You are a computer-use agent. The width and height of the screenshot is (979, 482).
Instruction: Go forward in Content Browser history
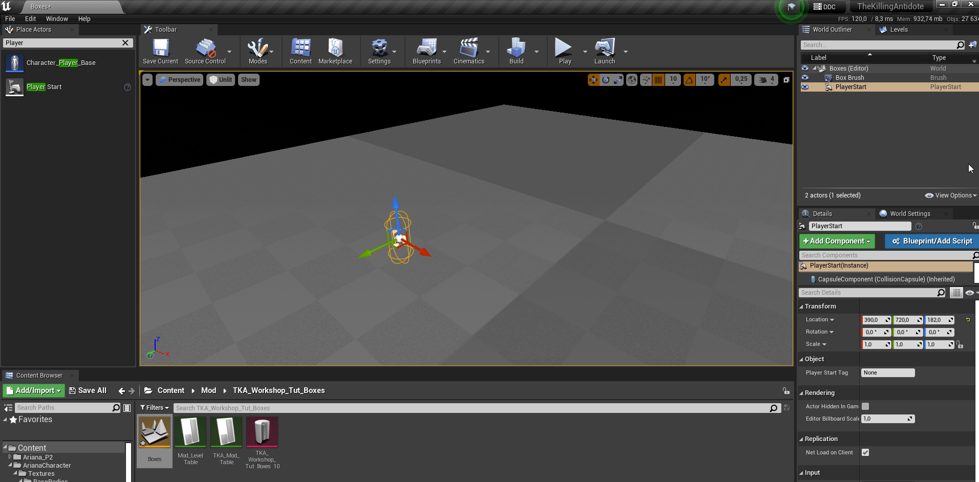[132, 391]
